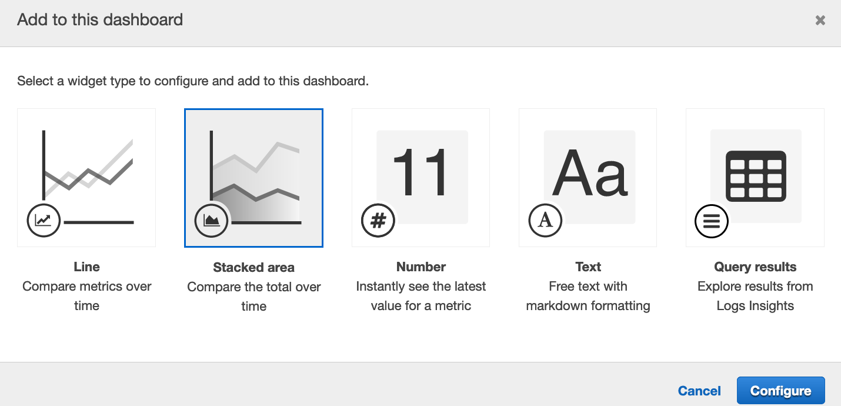Click the letter A circular badge icon

(x=546, y=221)
